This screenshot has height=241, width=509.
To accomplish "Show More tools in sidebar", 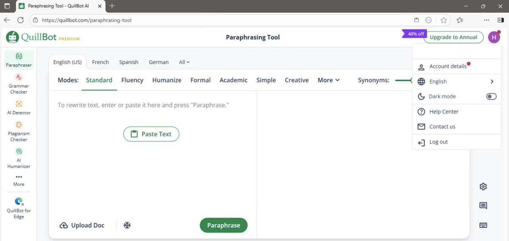I will [x=19, y=180].
